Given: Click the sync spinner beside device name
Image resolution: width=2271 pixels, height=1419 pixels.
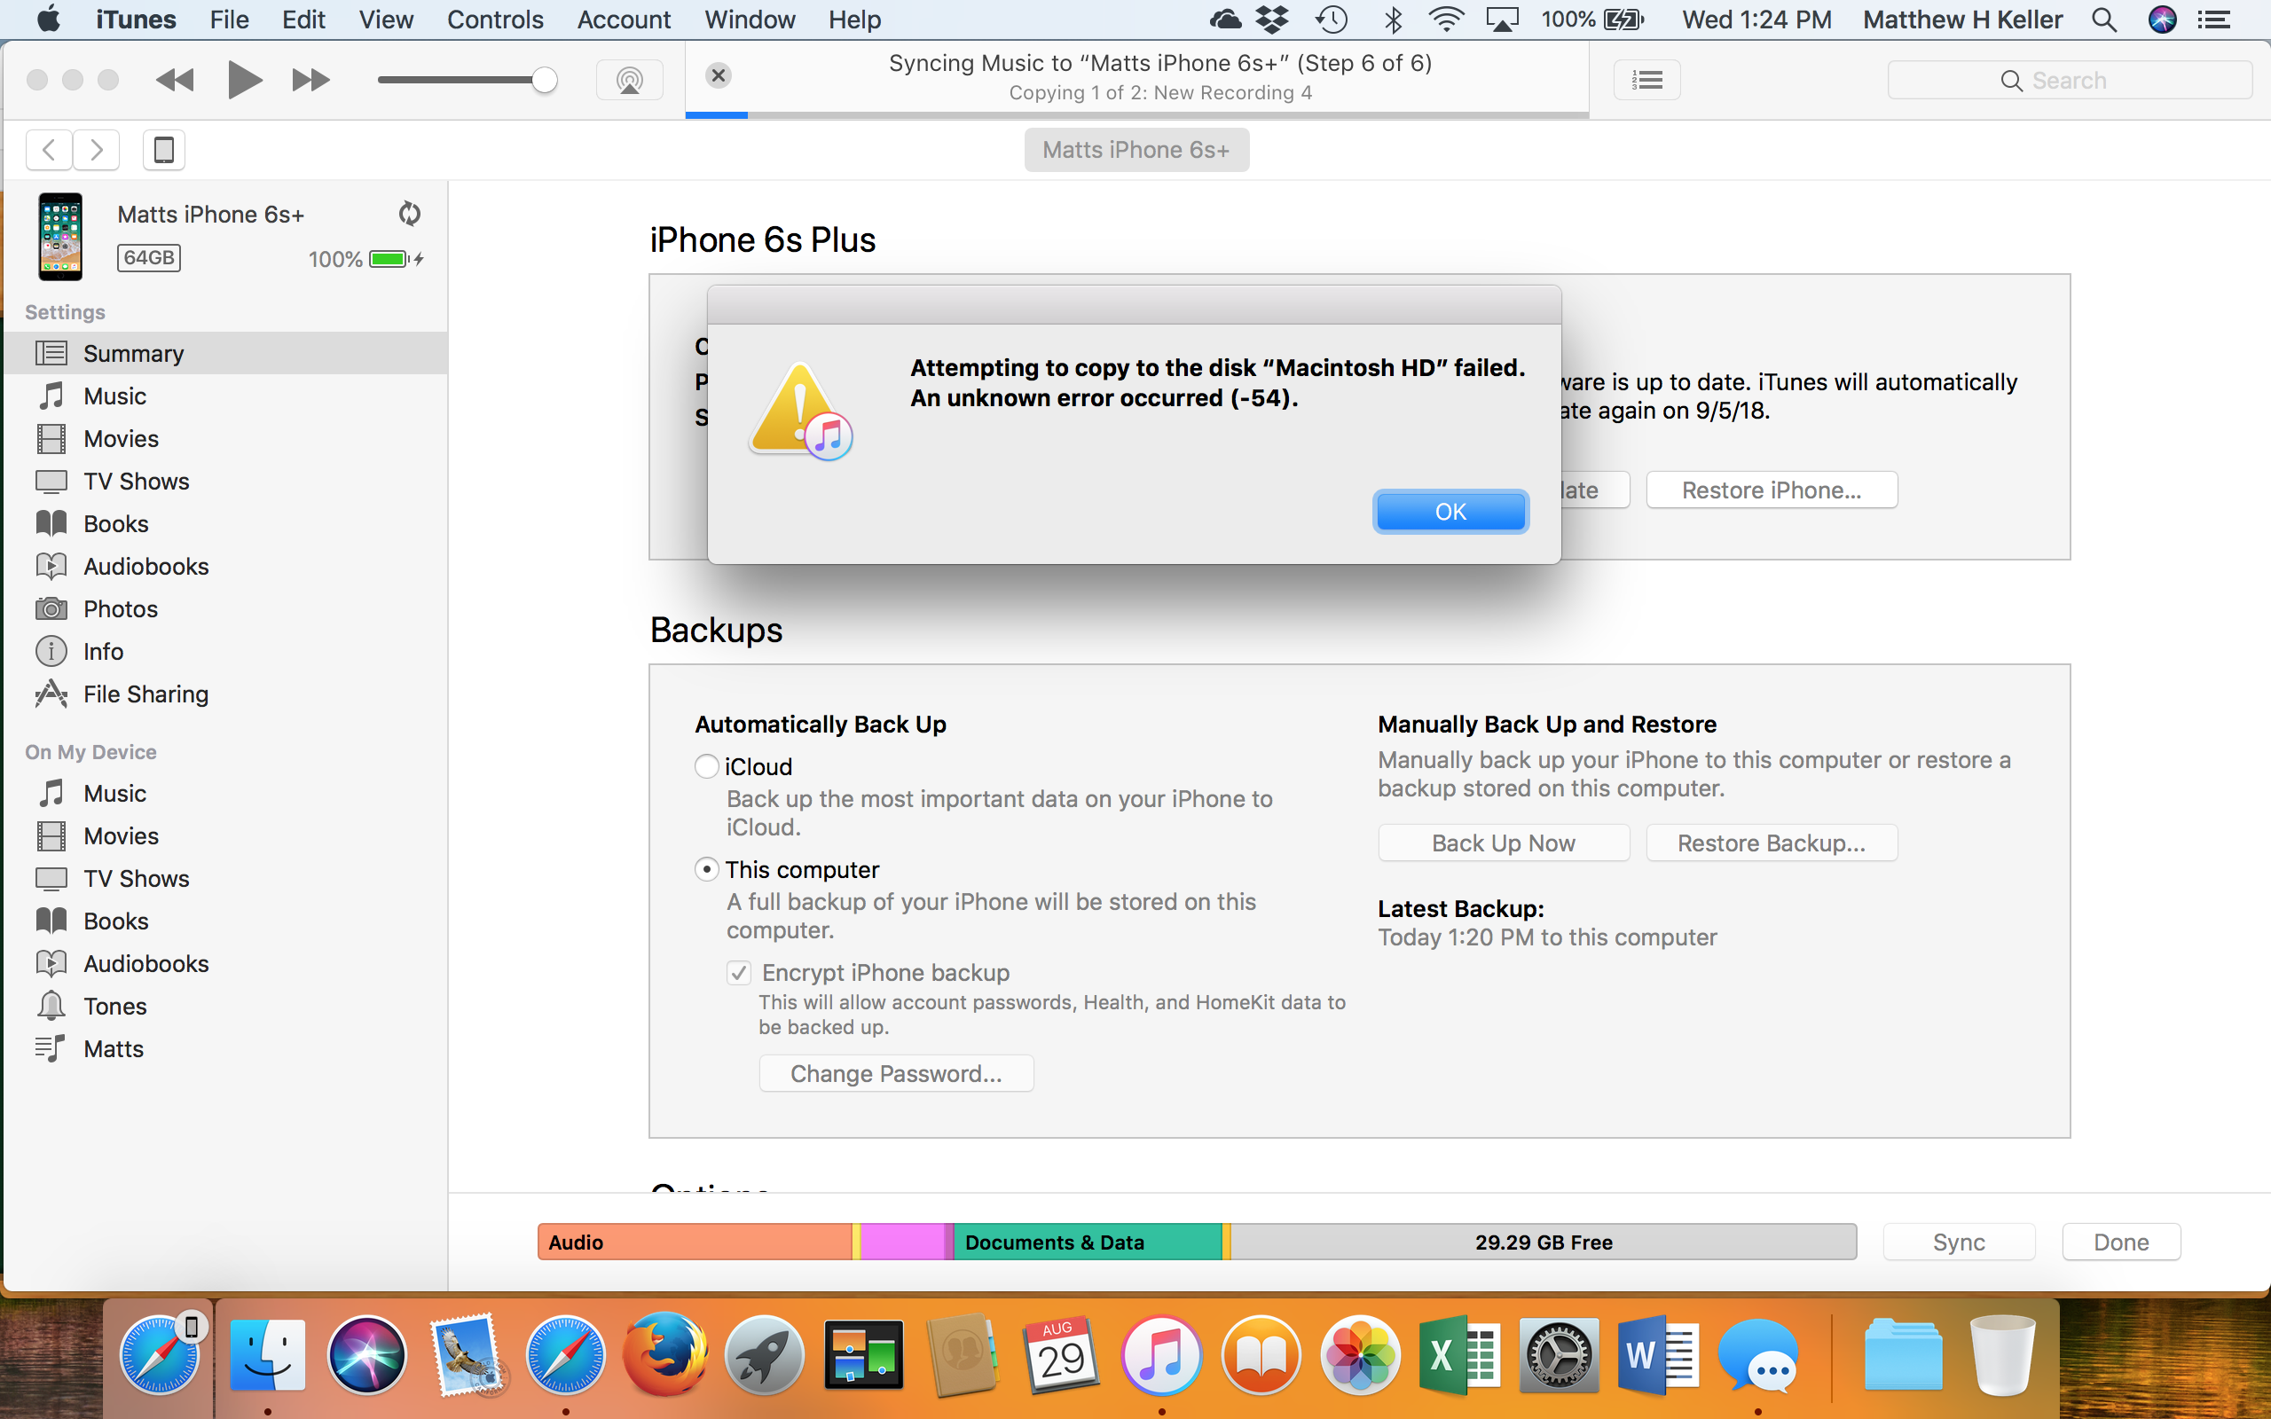Looking at the screenshot, I should pos(409,214).
